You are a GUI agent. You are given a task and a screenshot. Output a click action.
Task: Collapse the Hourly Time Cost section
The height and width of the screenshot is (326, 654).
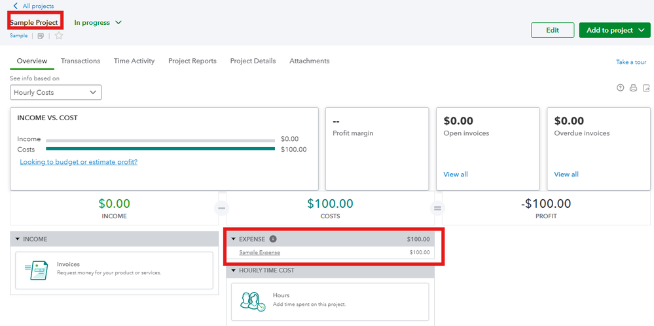(x=234, y=270)
